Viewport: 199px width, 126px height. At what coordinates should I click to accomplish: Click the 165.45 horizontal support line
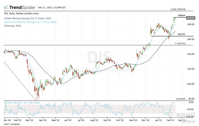click(x=172, y=36)
